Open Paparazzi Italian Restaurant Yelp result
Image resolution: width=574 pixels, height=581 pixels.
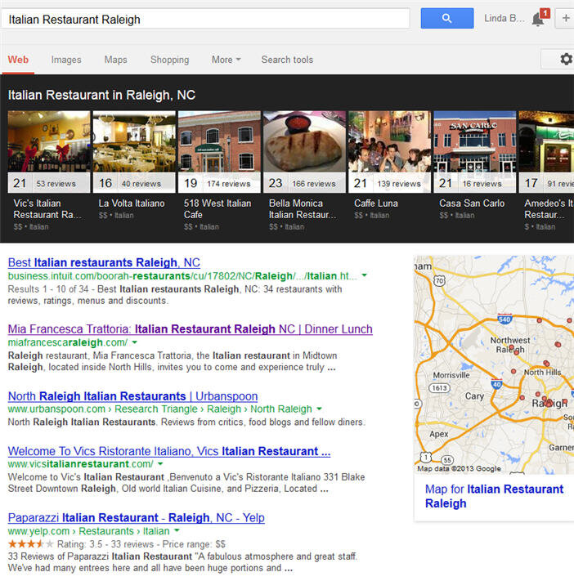[136, 517]
